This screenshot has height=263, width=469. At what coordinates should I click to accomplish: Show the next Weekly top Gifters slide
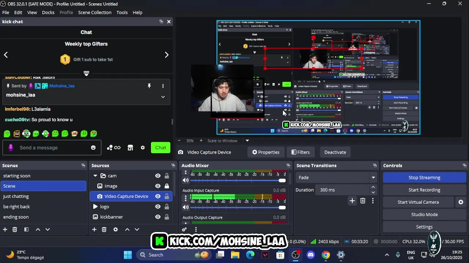(167, 55)
